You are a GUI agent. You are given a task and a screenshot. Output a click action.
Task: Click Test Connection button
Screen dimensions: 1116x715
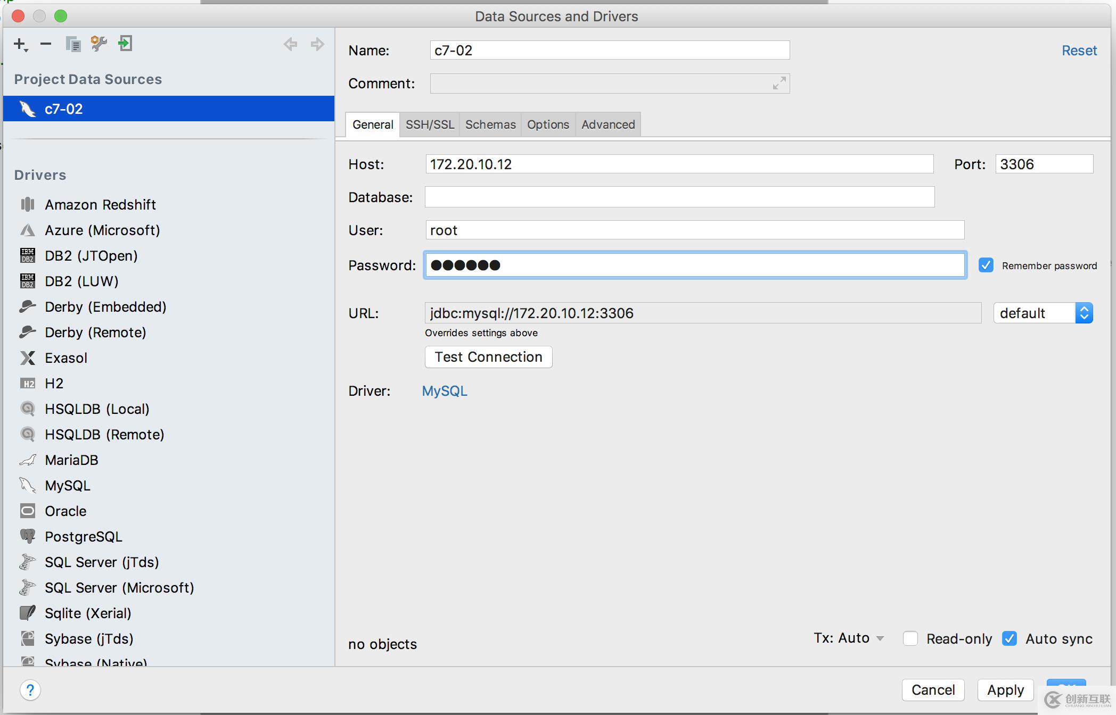(488, 357)
